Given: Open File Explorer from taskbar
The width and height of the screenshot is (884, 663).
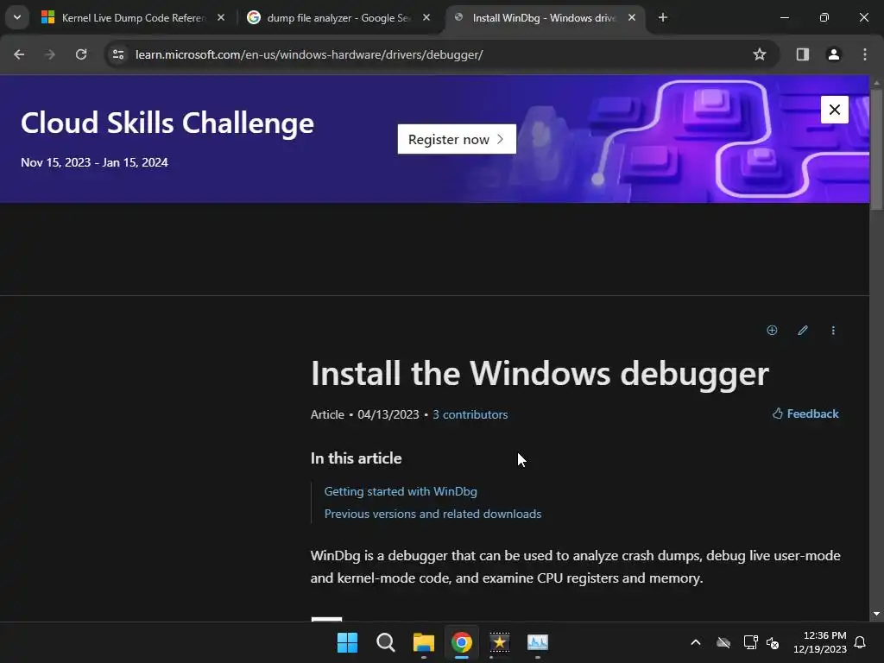Looking at the screenshot, I should [423, 642].
